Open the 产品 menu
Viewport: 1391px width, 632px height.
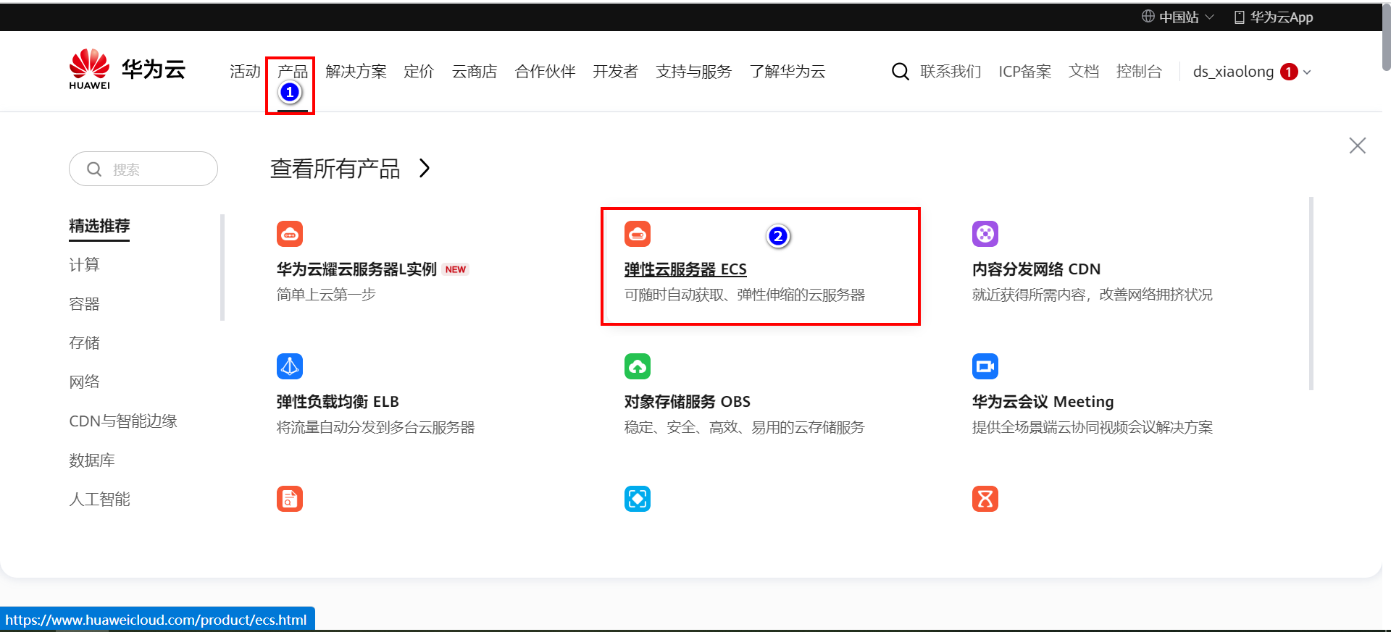(x=293, y=72)
